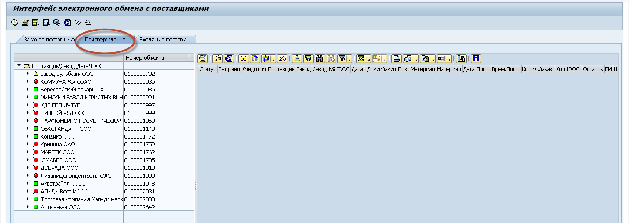Collapse all nodes with double-up arrow icon
629x223 pixels.
[x=88, y=22]
